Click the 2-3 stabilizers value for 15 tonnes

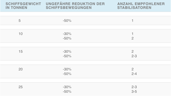(x=134, y=56)
